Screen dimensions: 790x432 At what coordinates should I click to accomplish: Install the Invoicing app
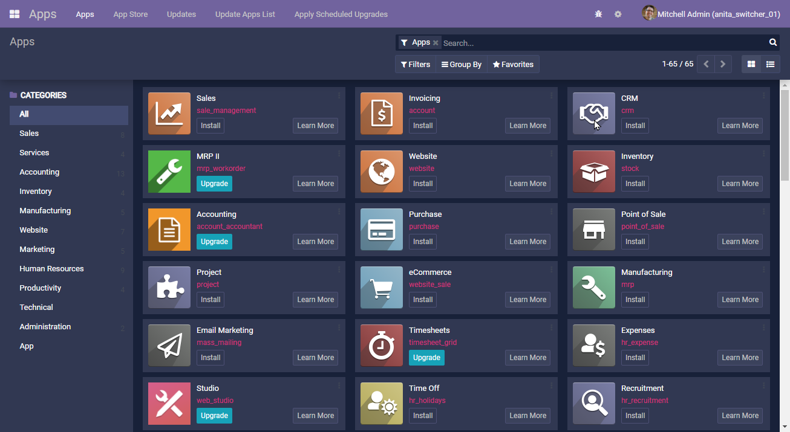[x=422, y=126]
